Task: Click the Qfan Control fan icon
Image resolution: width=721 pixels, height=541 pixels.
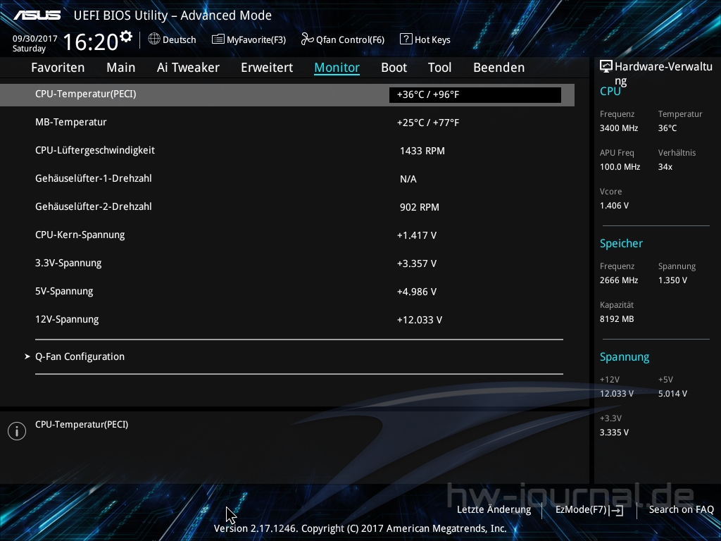Action: pos(307,39)
